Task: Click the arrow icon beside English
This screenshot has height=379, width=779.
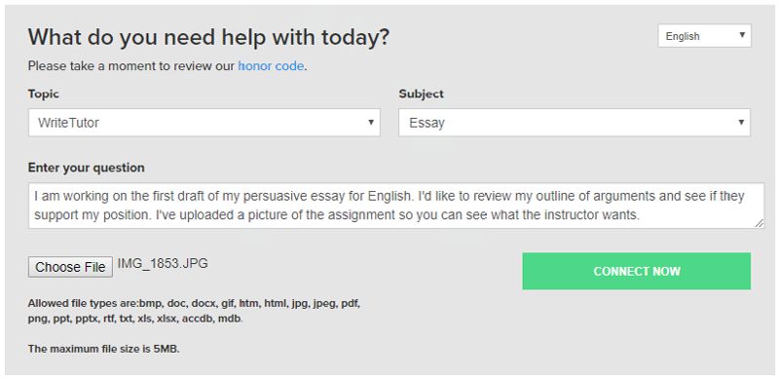Action: click(x=742, y=35)
